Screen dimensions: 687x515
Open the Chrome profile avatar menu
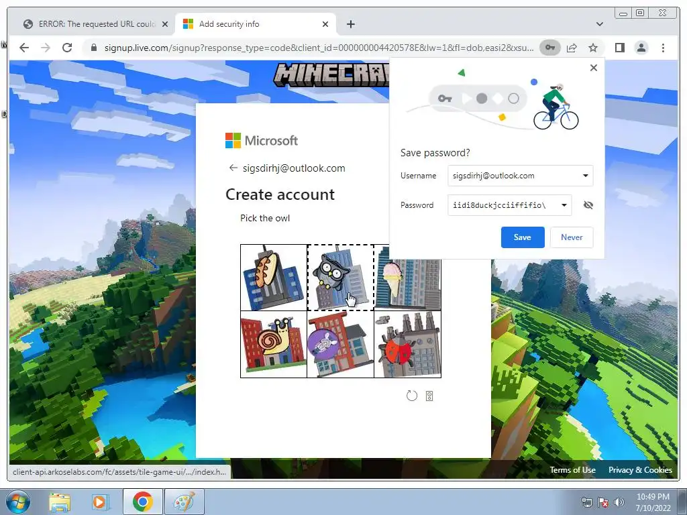tap(641, 48)
